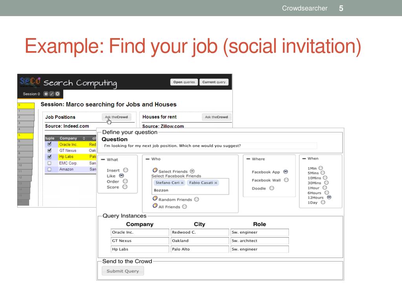The height and width of the screenshot is (302, 402).
Task: Uncheck the Oracle Inc. row checkbox
Action: (49, 144)
